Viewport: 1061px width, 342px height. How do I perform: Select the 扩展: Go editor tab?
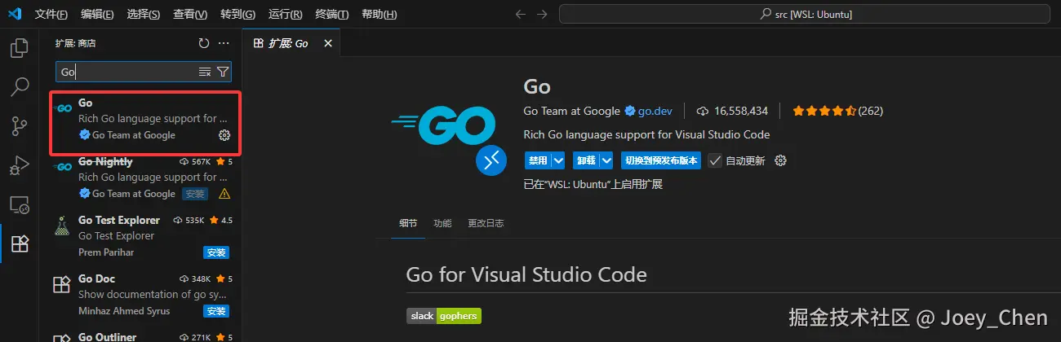pos(292,43)
